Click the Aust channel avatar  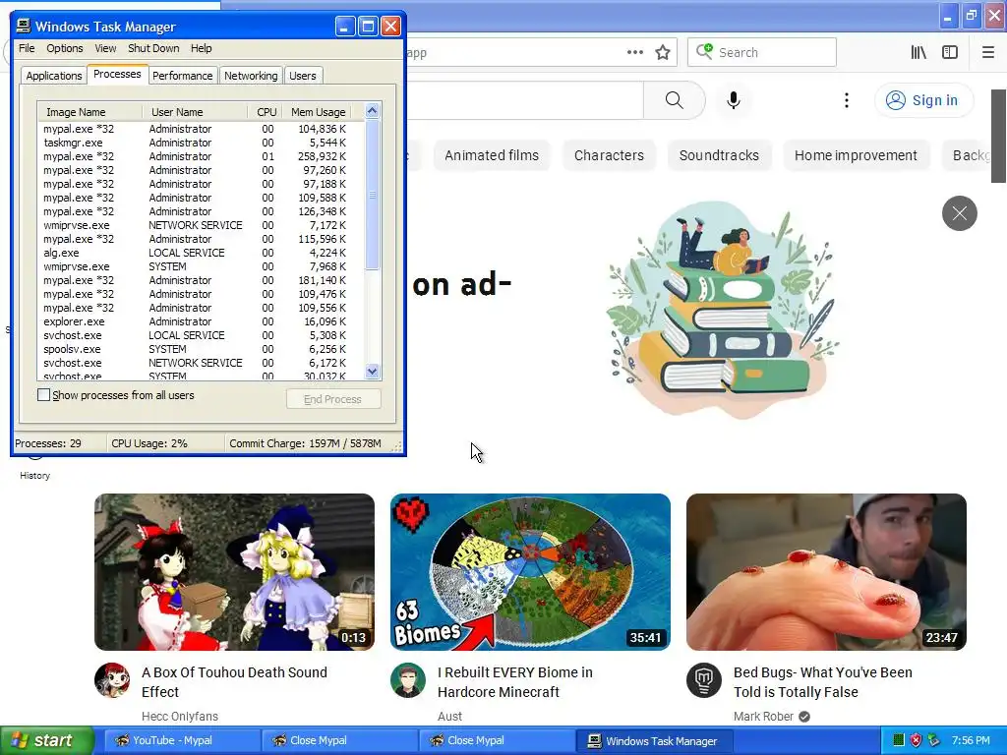(408, 680)
